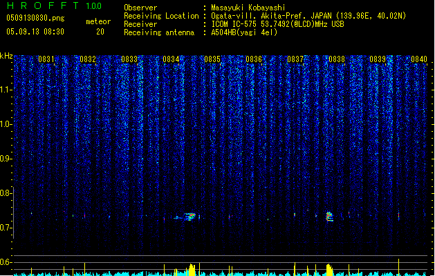The width and height of the screenshot is (435, 276).
Task: Click the meteor label
Action: [98, 21]
